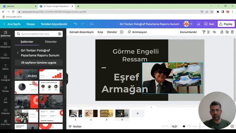Open a new browser tab
Viewport: 236px width, 133px height.
[x=78, y=6]
